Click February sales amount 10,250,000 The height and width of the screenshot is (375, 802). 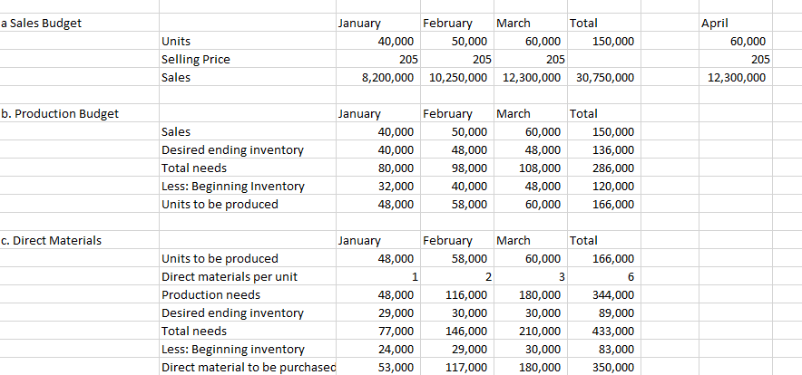tap(457, 78)
